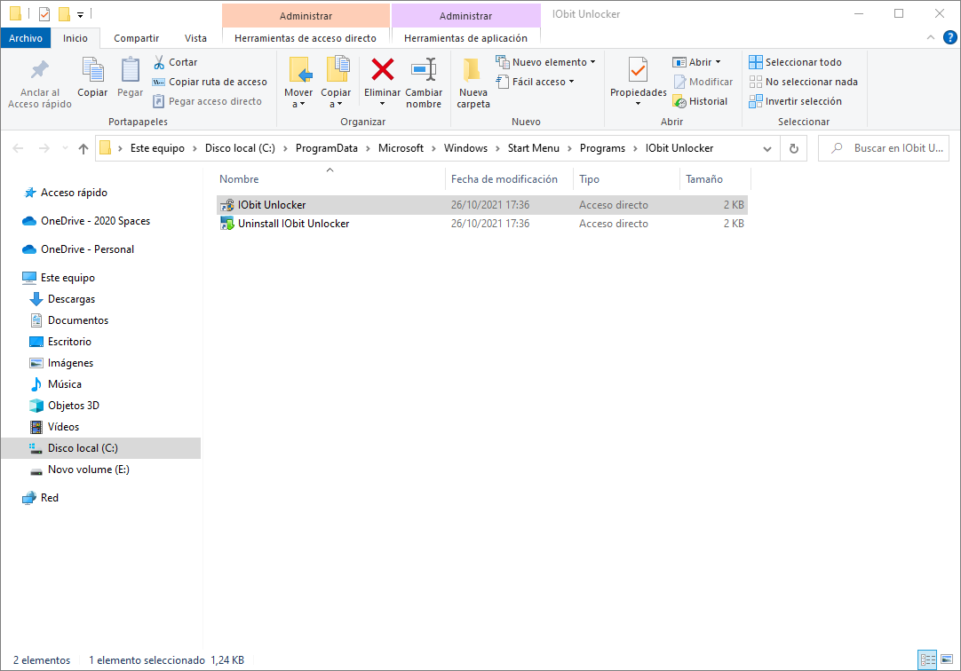Viewport: 961px width, 671px height.
Task: Click the Buscar en IObit search box
Action: pos(884,148)
